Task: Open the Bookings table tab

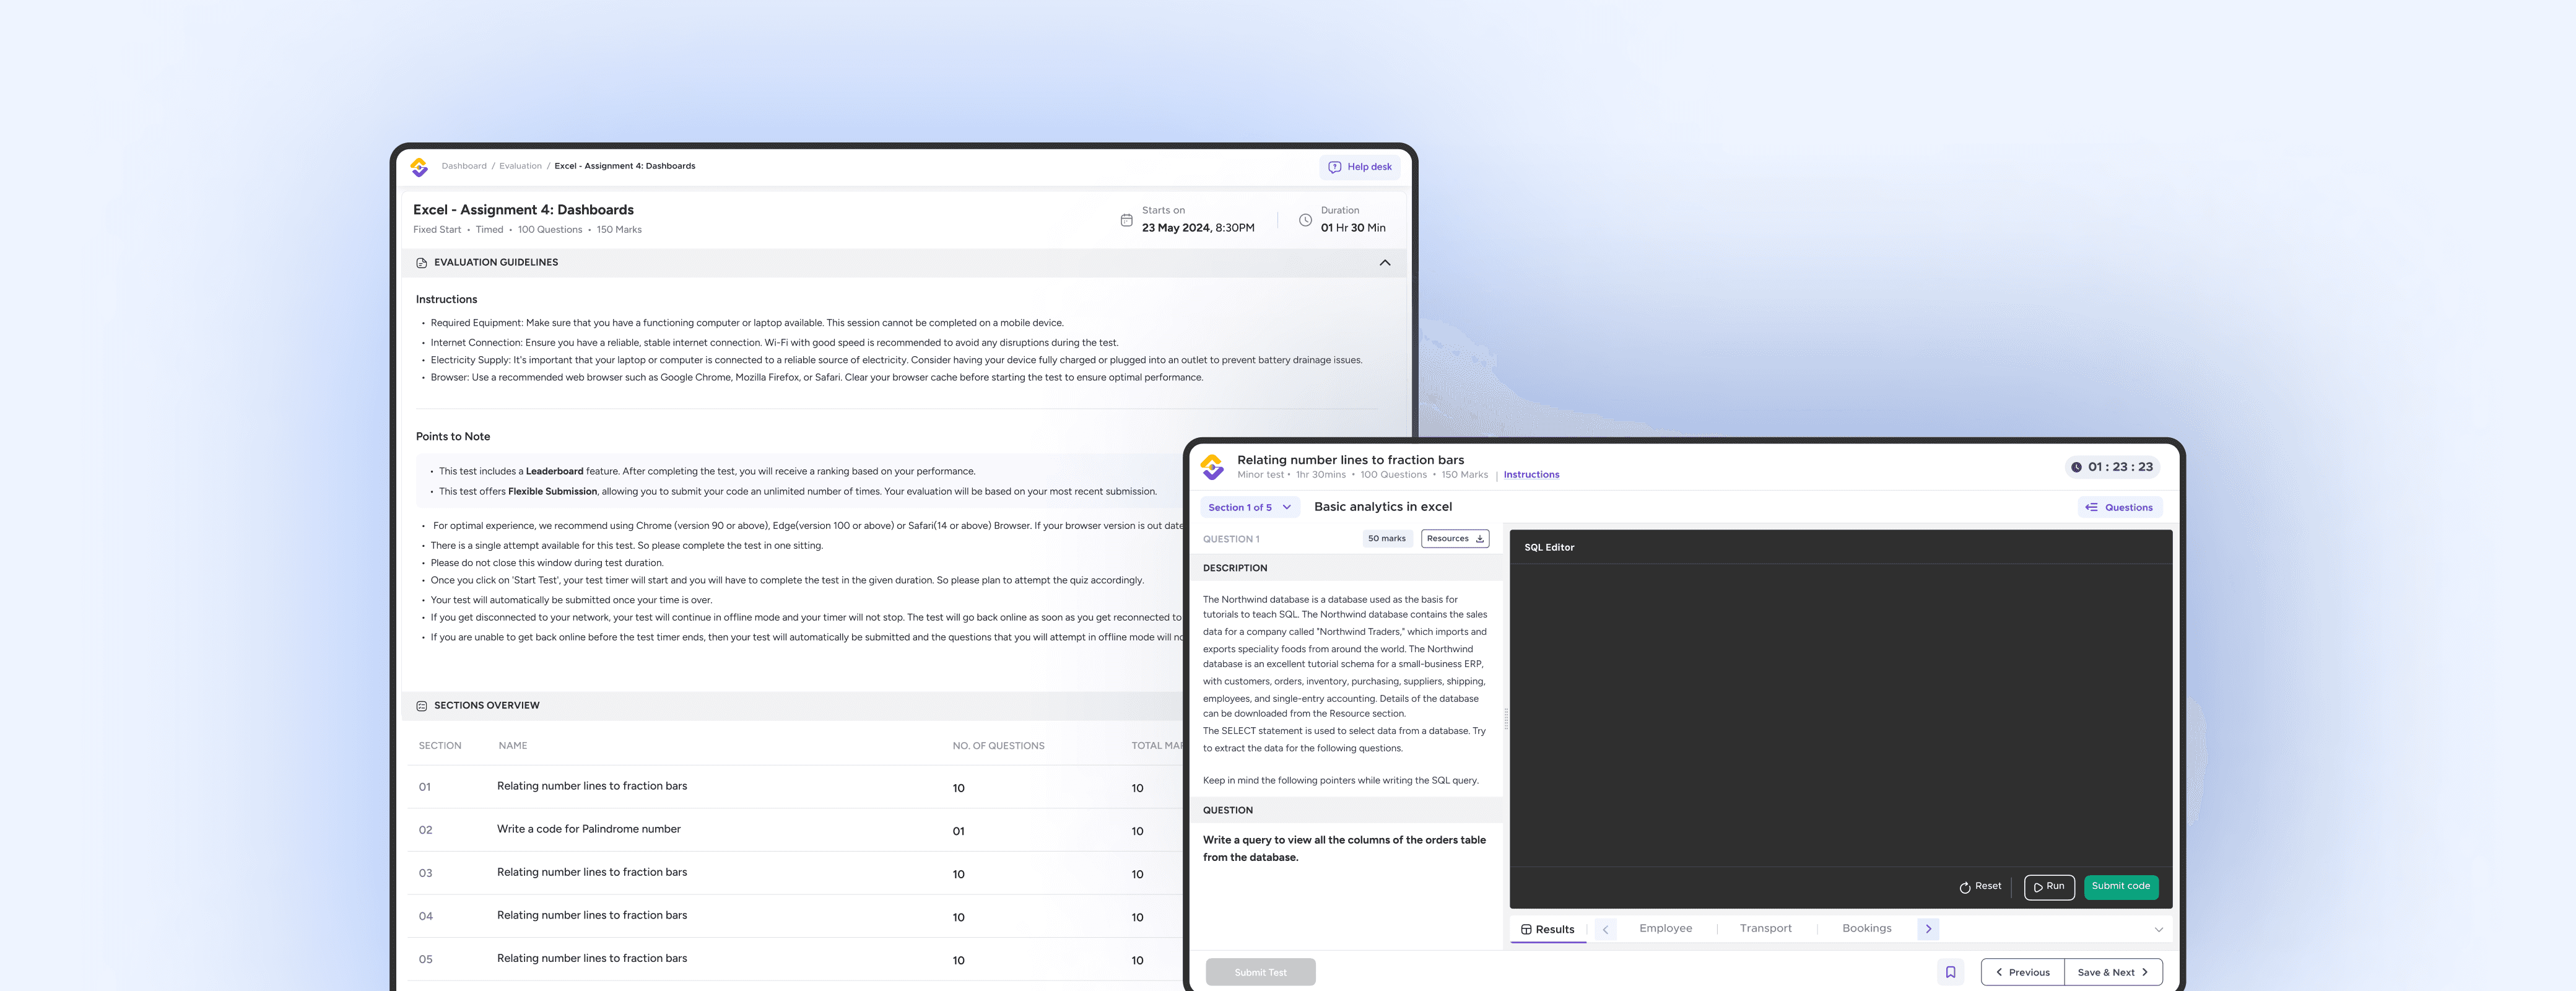Action: (x=1866, y=929)
